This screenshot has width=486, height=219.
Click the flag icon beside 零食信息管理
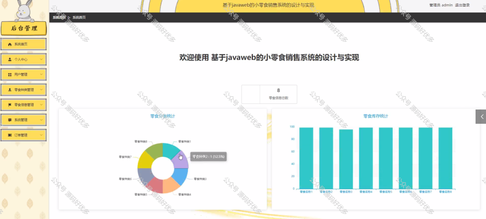[9, 105]
